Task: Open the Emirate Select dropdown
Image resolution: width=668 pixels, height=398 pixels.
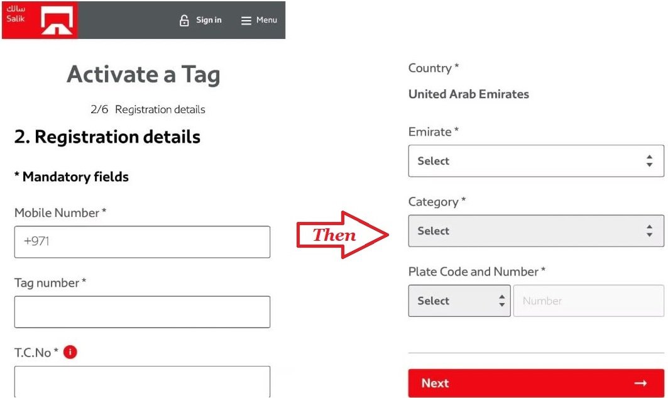Action: [536, 161]
